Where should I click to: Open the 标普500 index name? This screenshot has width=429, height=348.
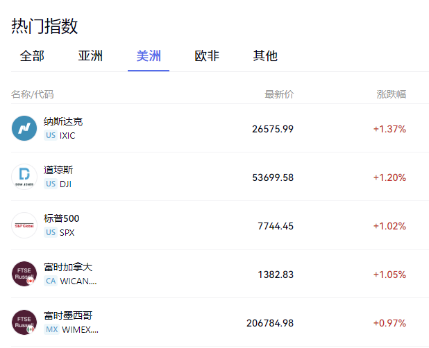click(x=62, y=218)
